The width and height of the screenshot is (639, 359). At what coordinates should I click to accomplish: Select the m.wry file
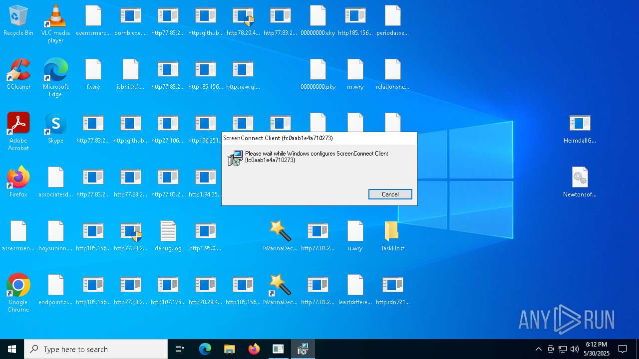355,74
